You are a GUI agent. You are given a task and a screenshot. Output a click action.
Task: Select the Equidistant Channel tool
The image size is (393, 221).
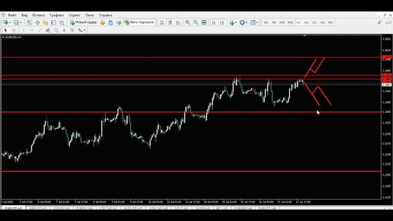pos(48,30)
